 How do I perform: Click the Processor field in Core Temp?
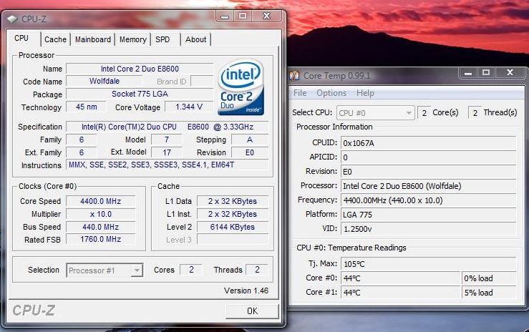[429, 186]
